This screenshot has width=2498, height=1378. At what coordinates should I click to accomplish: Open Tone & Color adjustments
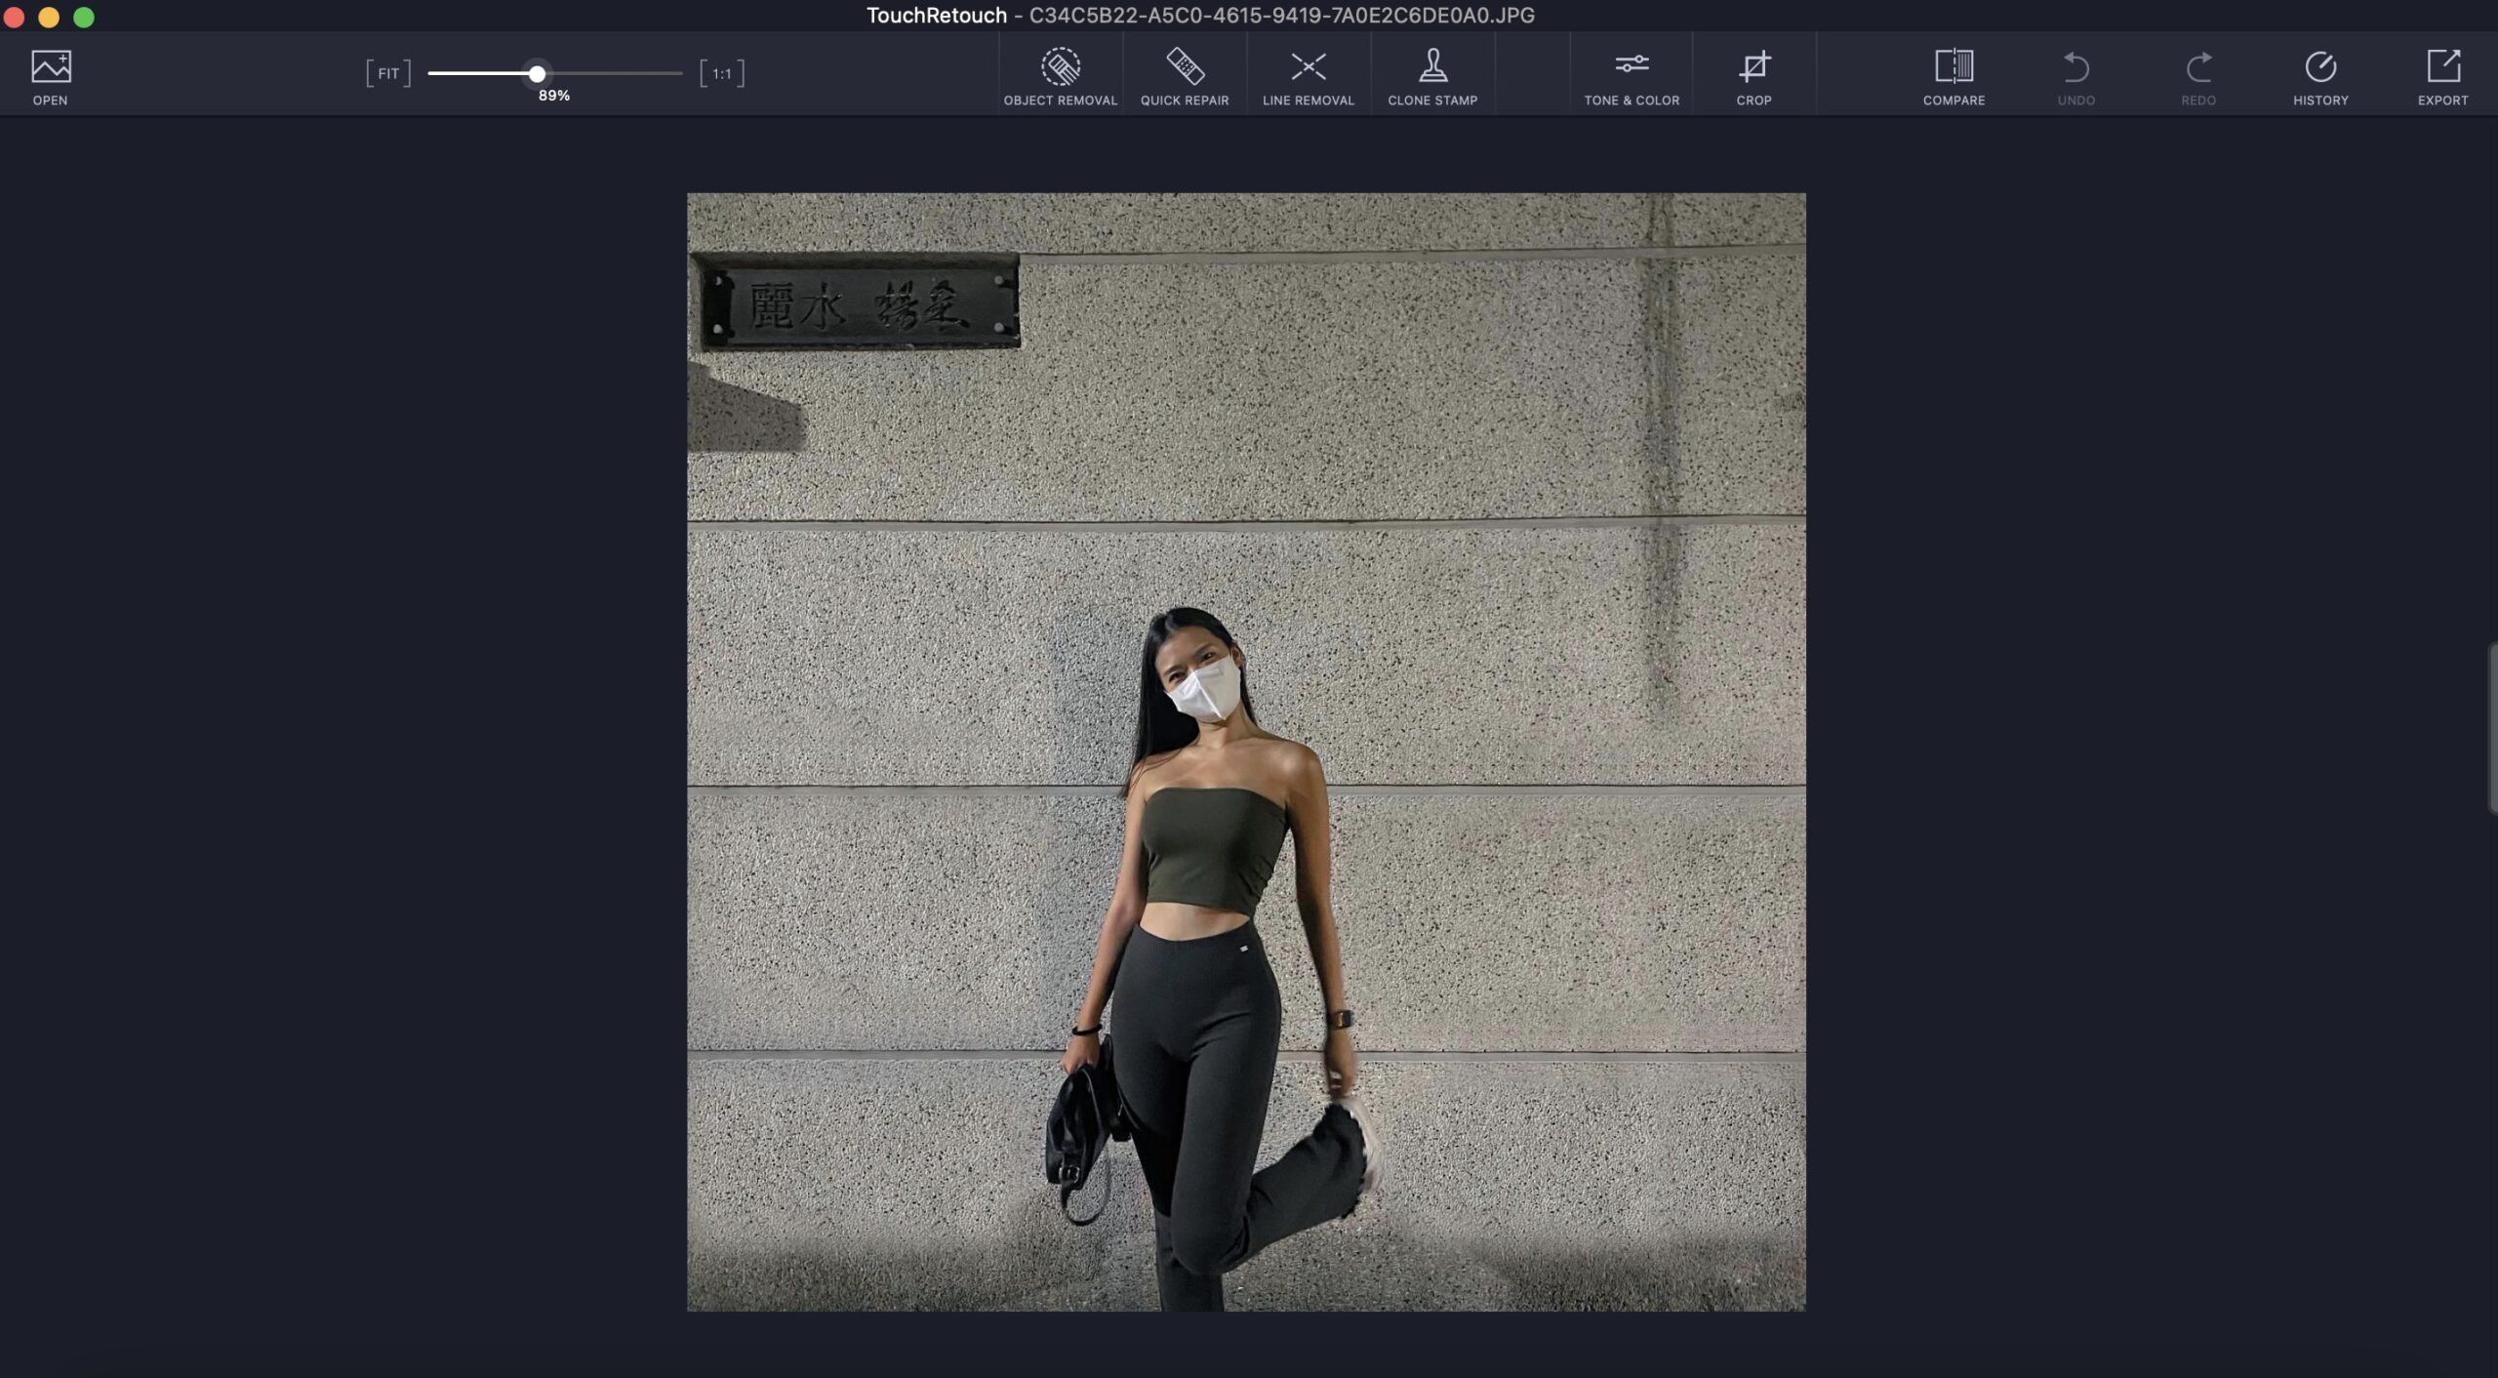pos(1632,76)
